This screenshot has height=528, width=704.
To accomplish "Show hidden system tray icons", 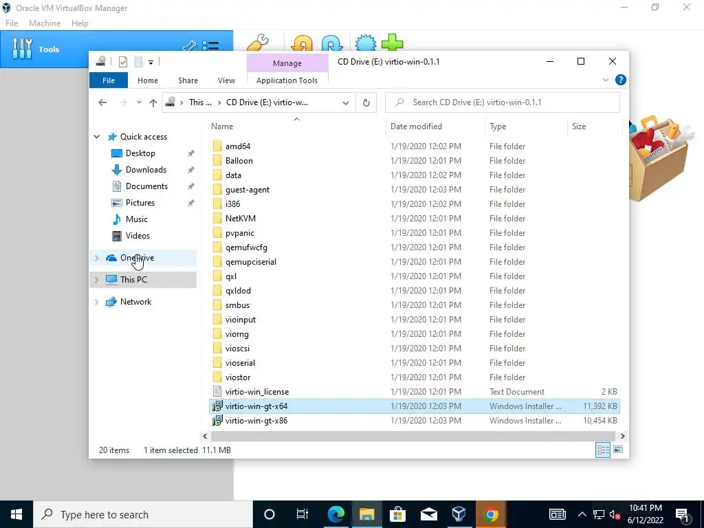I will (582, 514).
